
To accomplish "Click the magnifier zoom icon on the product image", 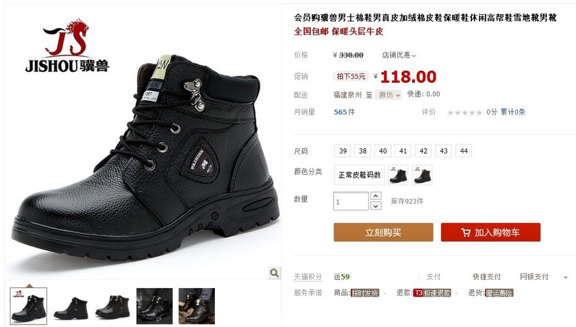I will coord(274,272).
